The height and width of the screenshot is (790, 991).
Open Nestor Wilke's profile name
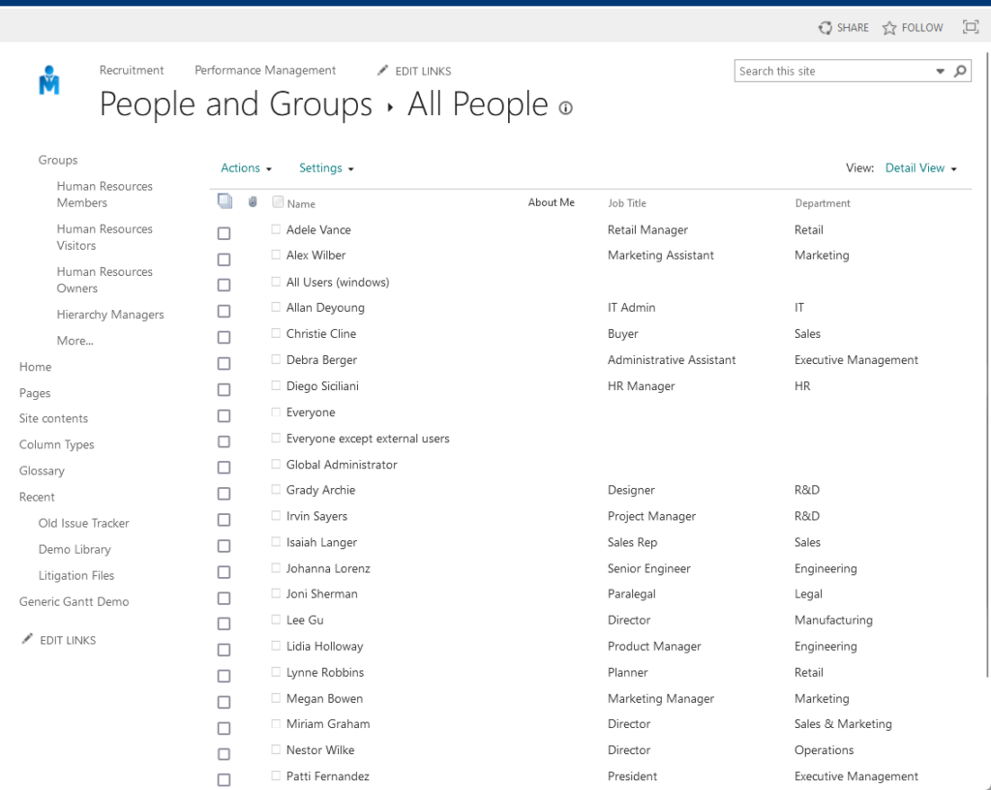click(319, 750)
